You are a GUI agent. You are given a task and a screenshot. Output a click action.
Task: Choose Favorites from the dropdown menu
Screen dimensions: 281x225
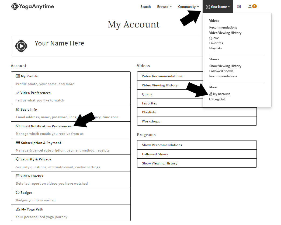coord(216,43)
